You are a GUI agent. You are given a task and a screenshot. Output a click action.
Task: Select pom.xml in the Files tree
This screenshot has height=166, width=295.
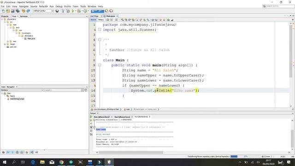click(x=13, y=47)
